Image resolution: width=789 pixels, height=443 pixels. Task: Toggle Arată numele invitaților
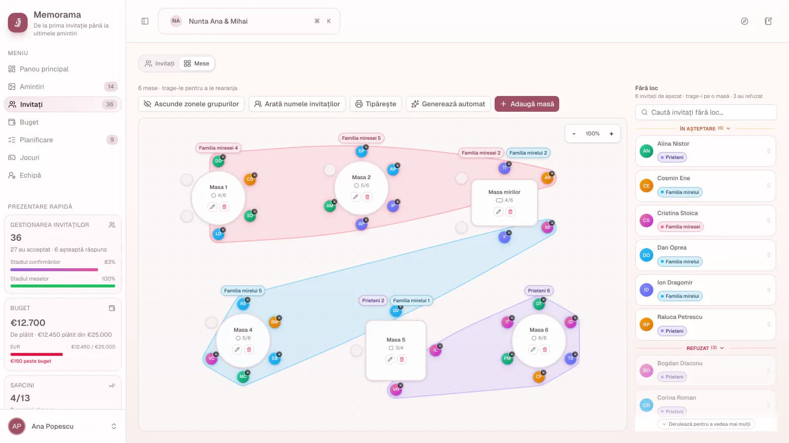tap(297, 104)
